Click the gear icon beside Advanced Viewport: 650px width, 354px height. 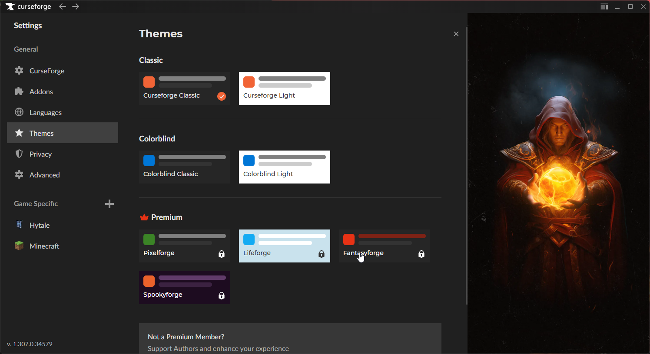(x=19, y=174)
